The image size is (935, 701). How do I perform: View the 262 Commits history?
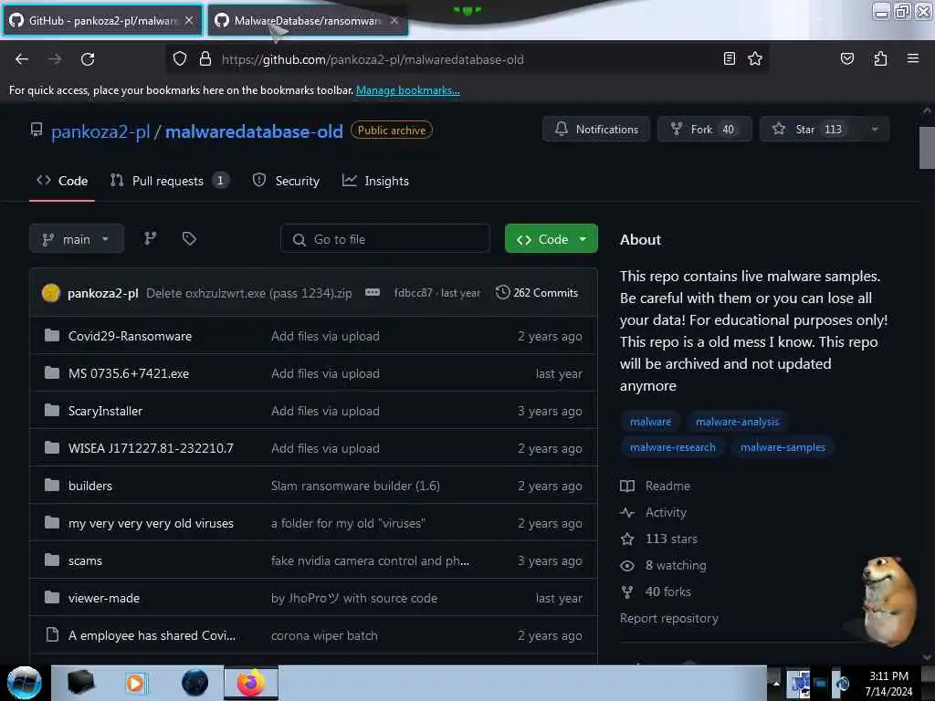537,293
